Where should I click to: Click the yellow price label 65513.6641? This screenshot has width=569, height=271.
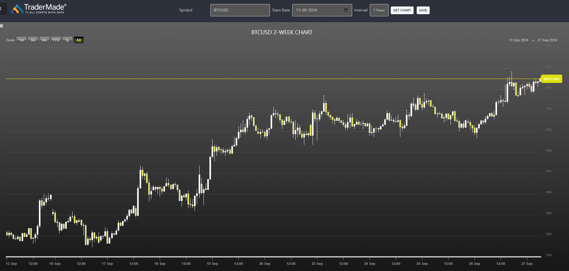551,79
